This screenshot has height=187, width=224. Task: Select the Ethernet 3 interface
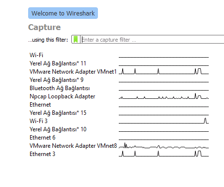click(x=42, y=154)
